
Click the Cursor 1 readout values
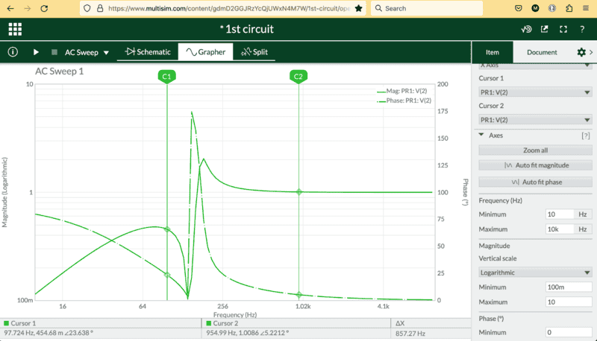coord(49,333)
